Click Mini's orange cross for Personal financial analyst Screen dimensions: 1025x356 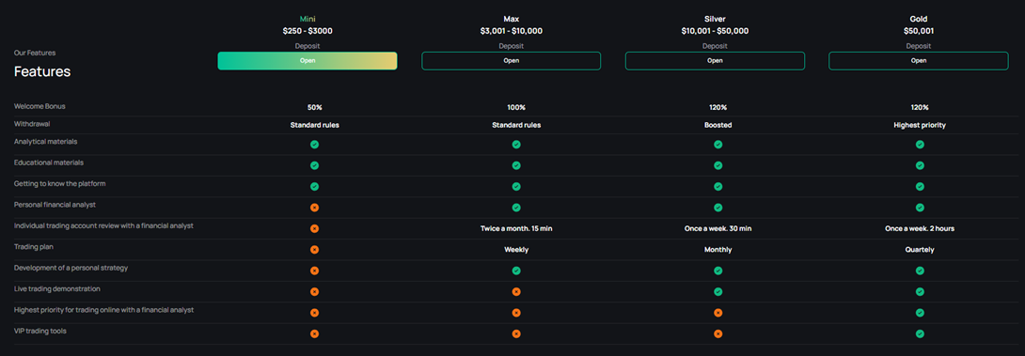pos(314,208)
